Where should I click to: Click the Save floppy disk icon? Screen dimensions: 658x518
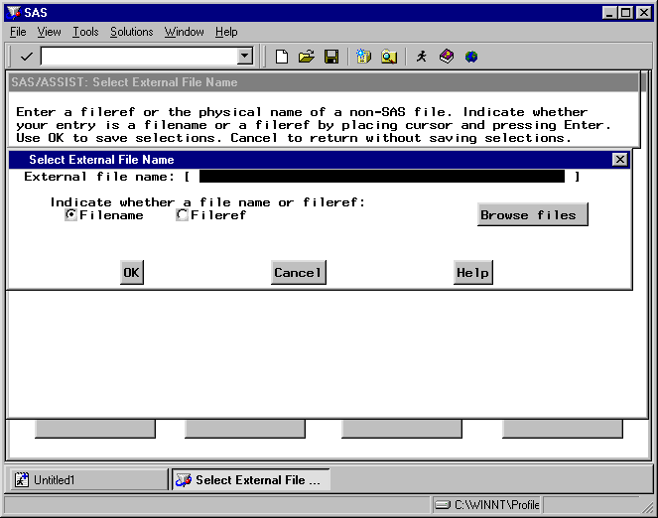click(331, 57)
